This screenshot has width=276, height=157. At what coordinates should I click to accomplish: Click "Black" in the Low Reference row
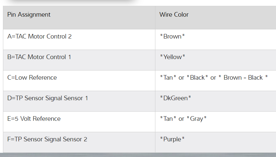pos(198,78)
